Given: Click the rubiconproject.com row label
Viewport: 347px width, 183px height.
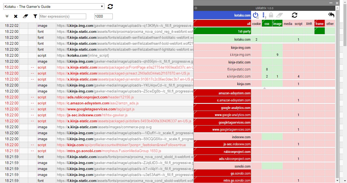Looking at the screenshot, I should coord(222,152).
